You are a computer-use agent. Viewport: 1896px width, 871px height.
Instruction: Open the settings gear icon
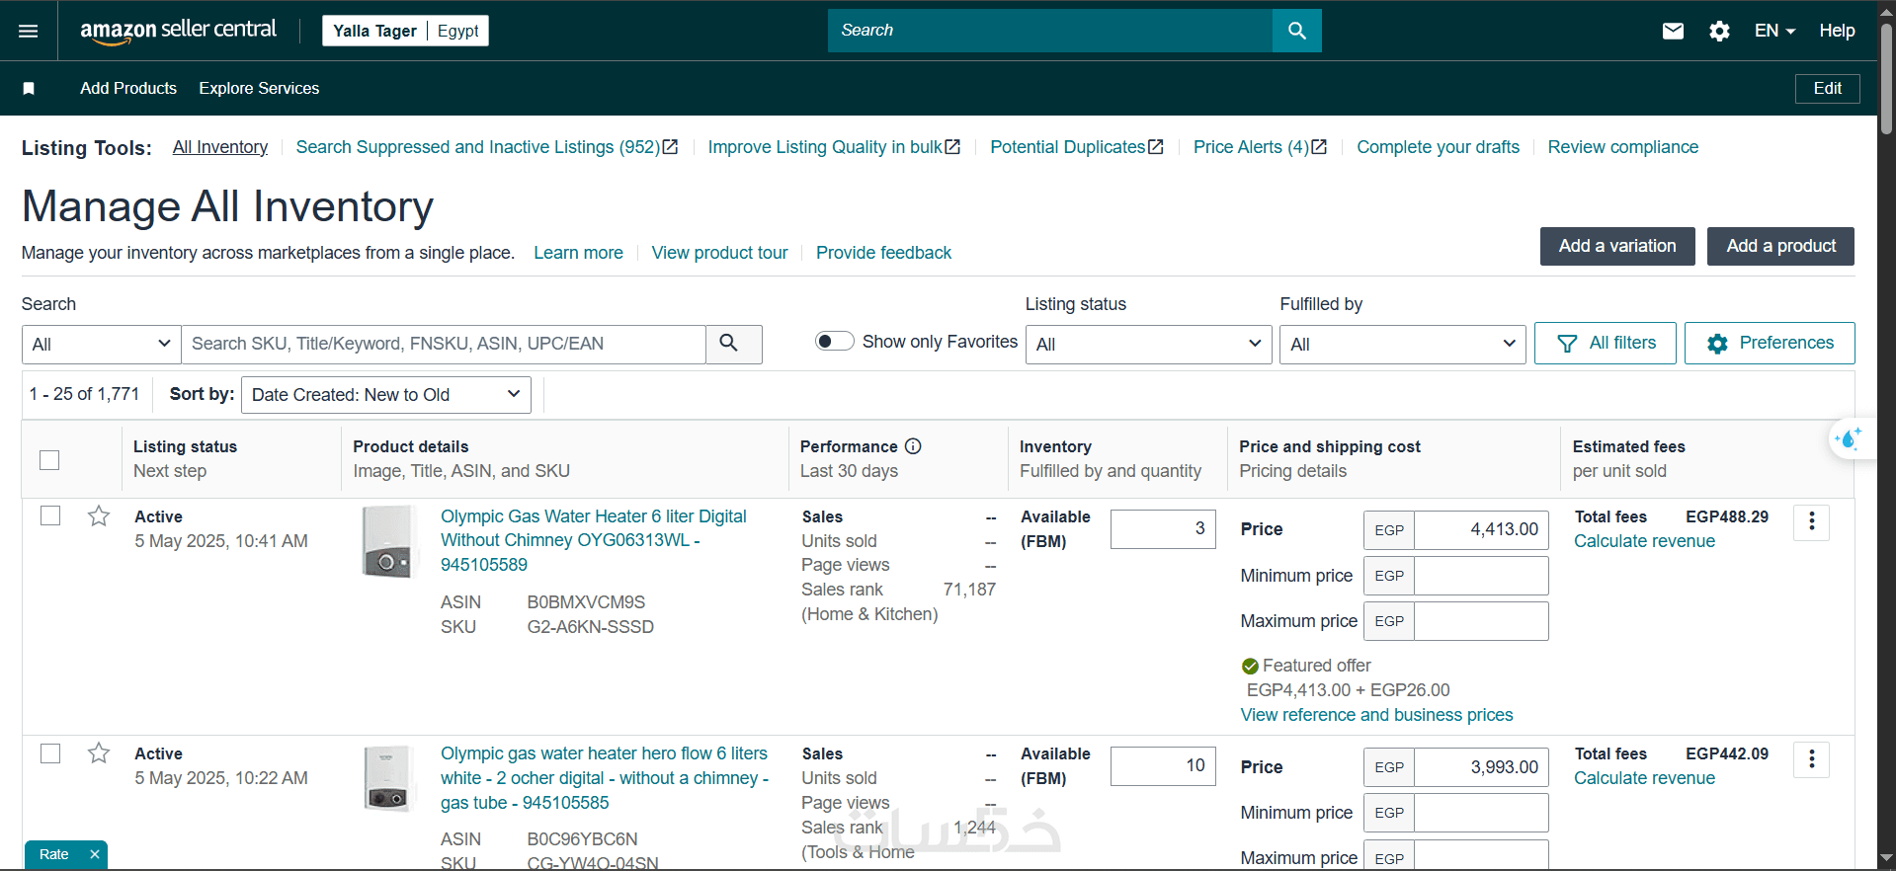tap(1719, 31)
